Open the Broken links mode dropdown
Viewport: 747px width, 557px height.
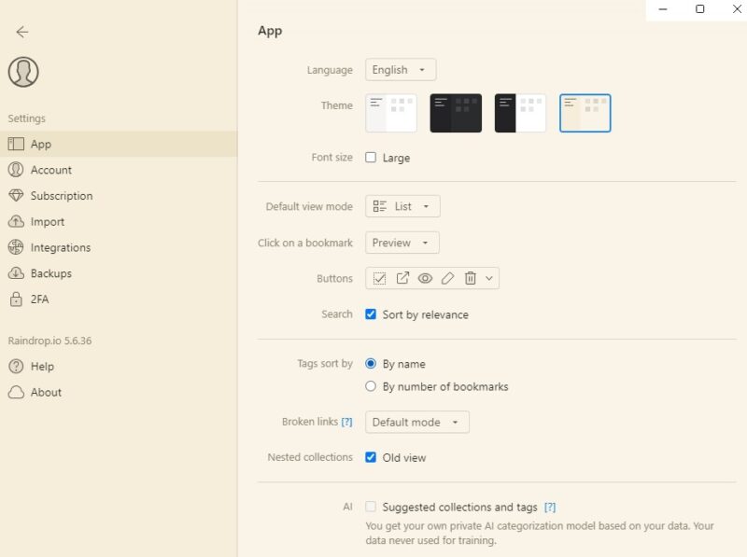pyautogui.click(x=416, y=422)
